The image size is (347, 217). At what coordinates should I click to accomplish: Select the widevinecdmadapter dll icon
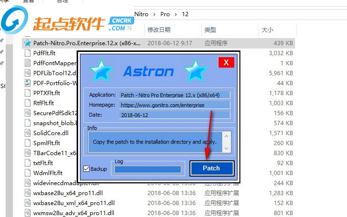(x=28, y=183)
